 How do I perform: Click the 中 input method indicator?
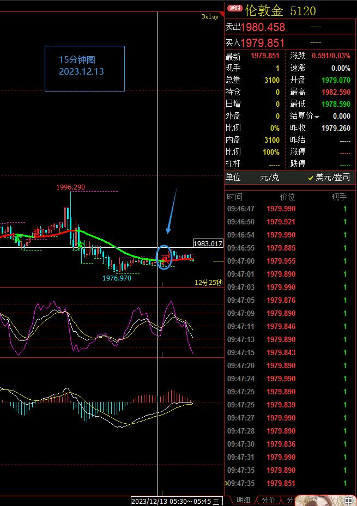click(348, 501)
